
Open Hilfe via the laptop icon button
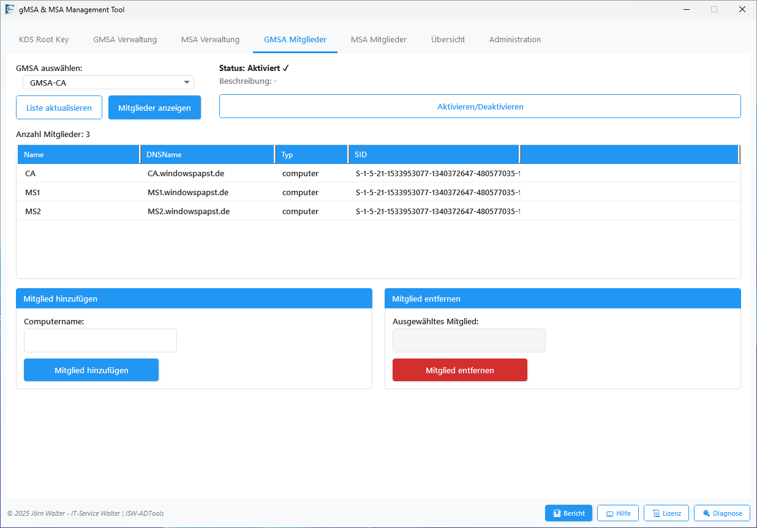[618, 513]
